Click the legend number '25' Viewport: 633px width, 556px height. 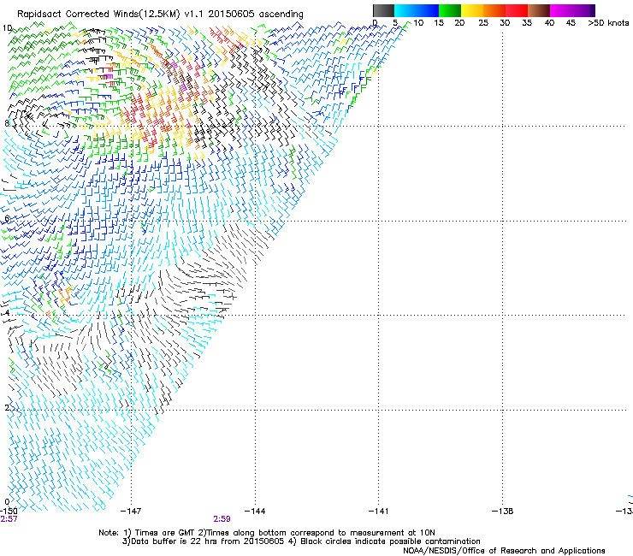(x=483, y=23)
